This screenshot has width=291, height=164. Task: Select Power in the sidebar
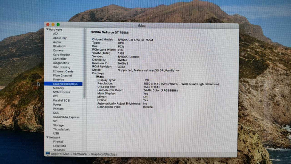(x=57, y=105)
